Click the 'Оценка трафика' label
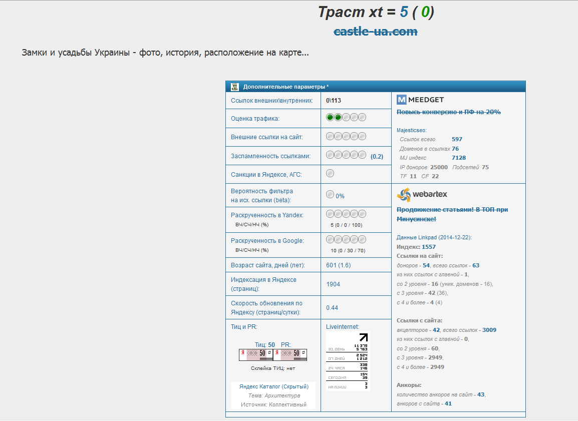The image size is (578, 421). tap(255, 119)
